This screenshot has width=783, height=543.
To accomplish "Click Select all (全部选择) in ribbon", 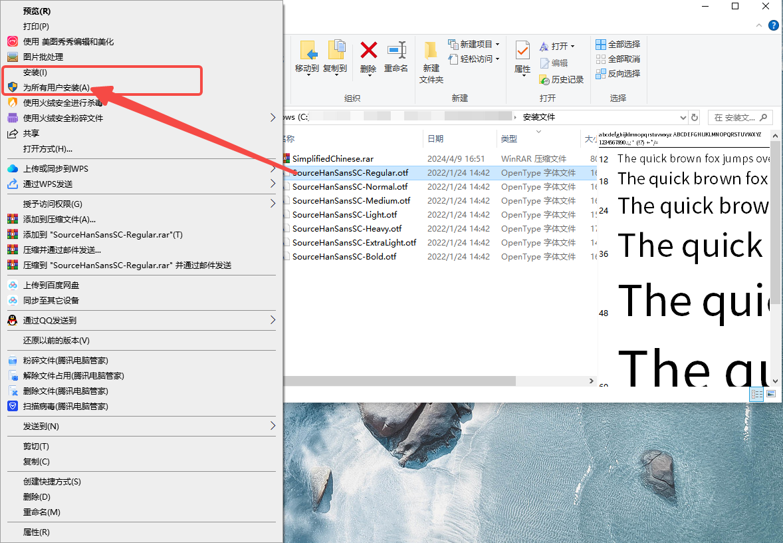I will point(617,45).
